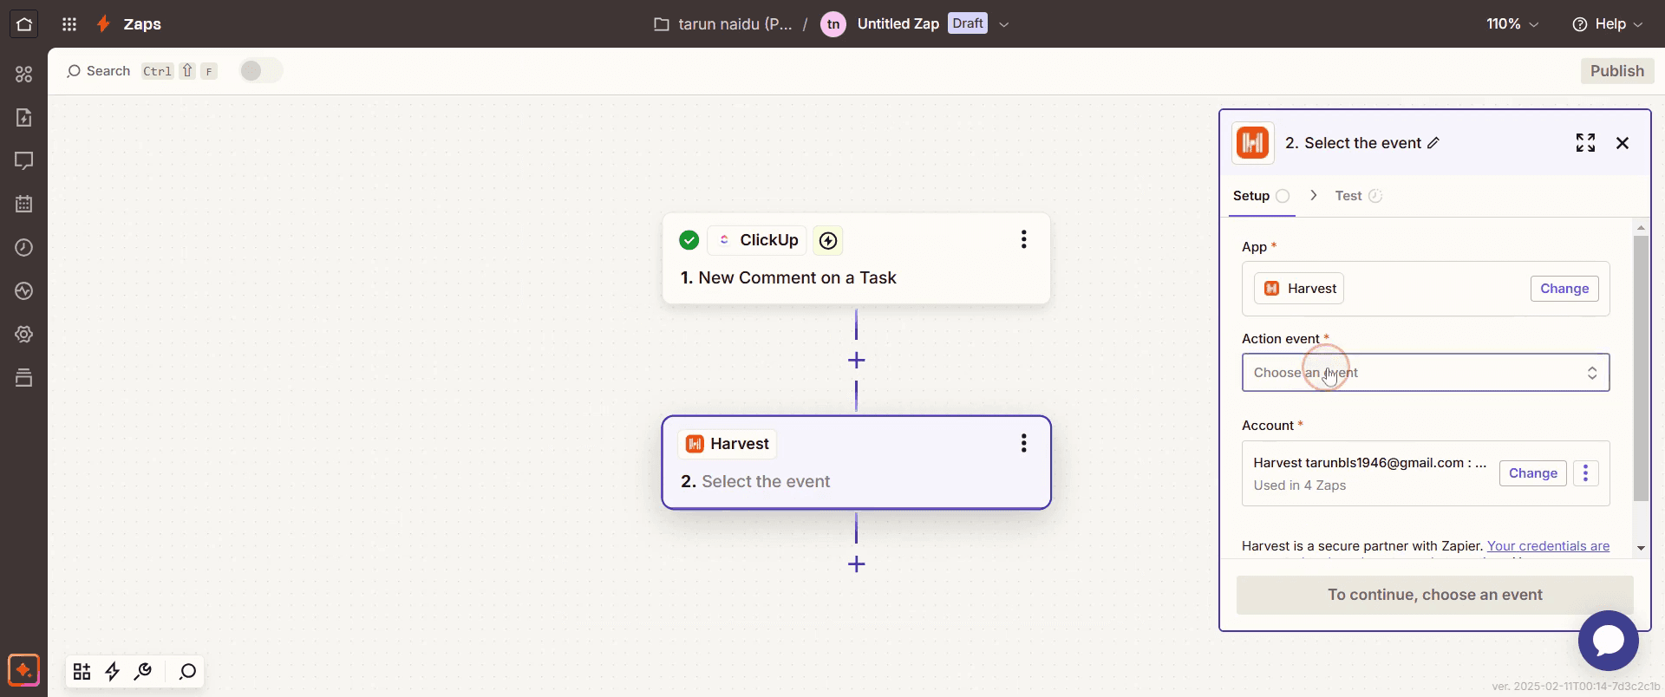Open the versions stack sidebar icon
The height and width of the screenshot is (697, 1665).
pos(24,377)
